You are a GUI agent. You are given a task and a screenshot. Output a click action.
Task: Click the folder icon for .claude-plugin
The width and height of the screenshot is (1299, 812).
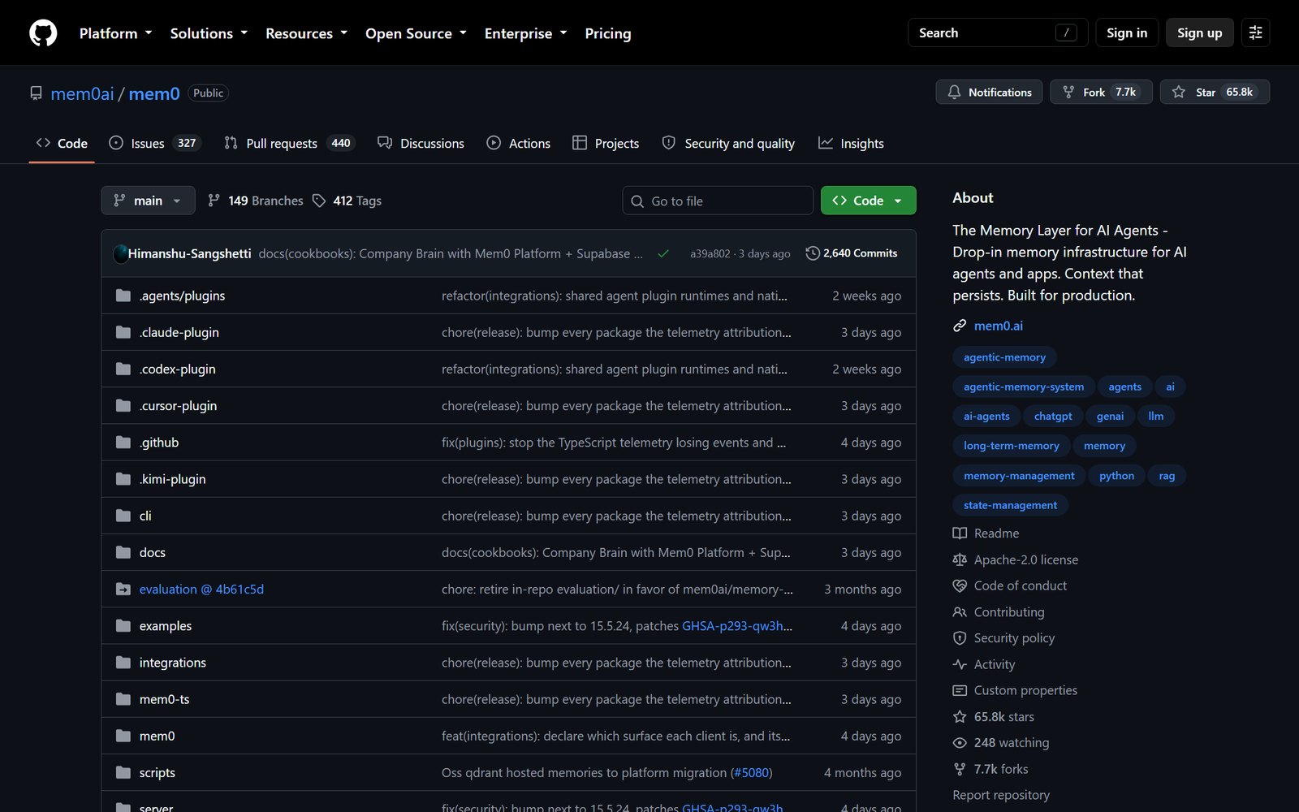(123, 332)
